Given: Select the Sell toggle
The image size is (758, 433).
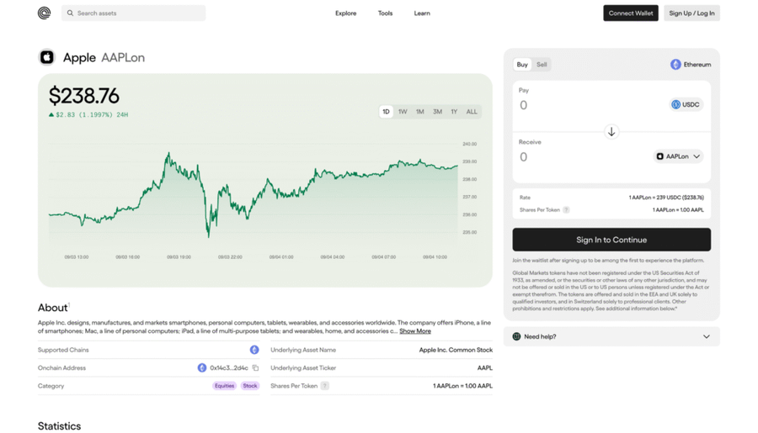Looking at the screenshot, I should [x=542, y=64].
